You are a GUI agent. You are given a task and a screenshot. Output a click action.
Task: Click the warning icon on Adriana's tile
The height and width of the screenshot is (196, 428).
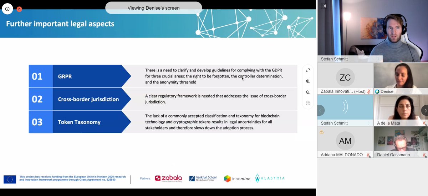click(321, 132)
